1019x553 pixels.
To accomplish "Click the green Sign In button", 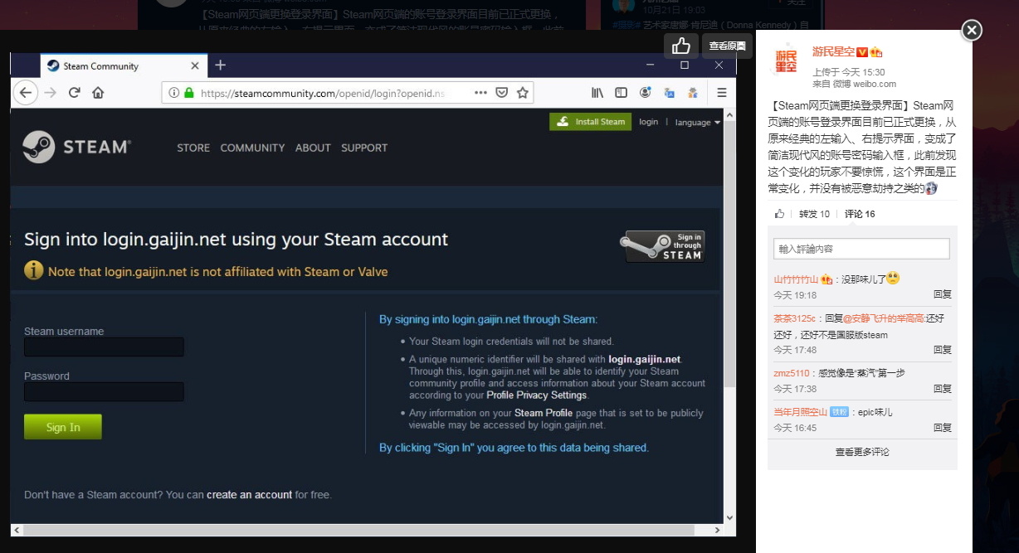I will [x=63, y=427].
